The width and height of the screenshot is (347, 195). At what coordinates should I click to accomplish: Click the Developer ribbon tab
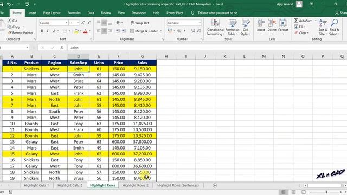(x=139, y=13)
